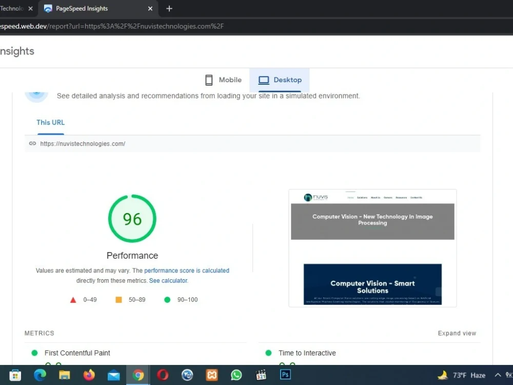Open the 'performance score is calculated' link
Image resolution: width=513 pixels, height=385 pixels.
(187, 271)
